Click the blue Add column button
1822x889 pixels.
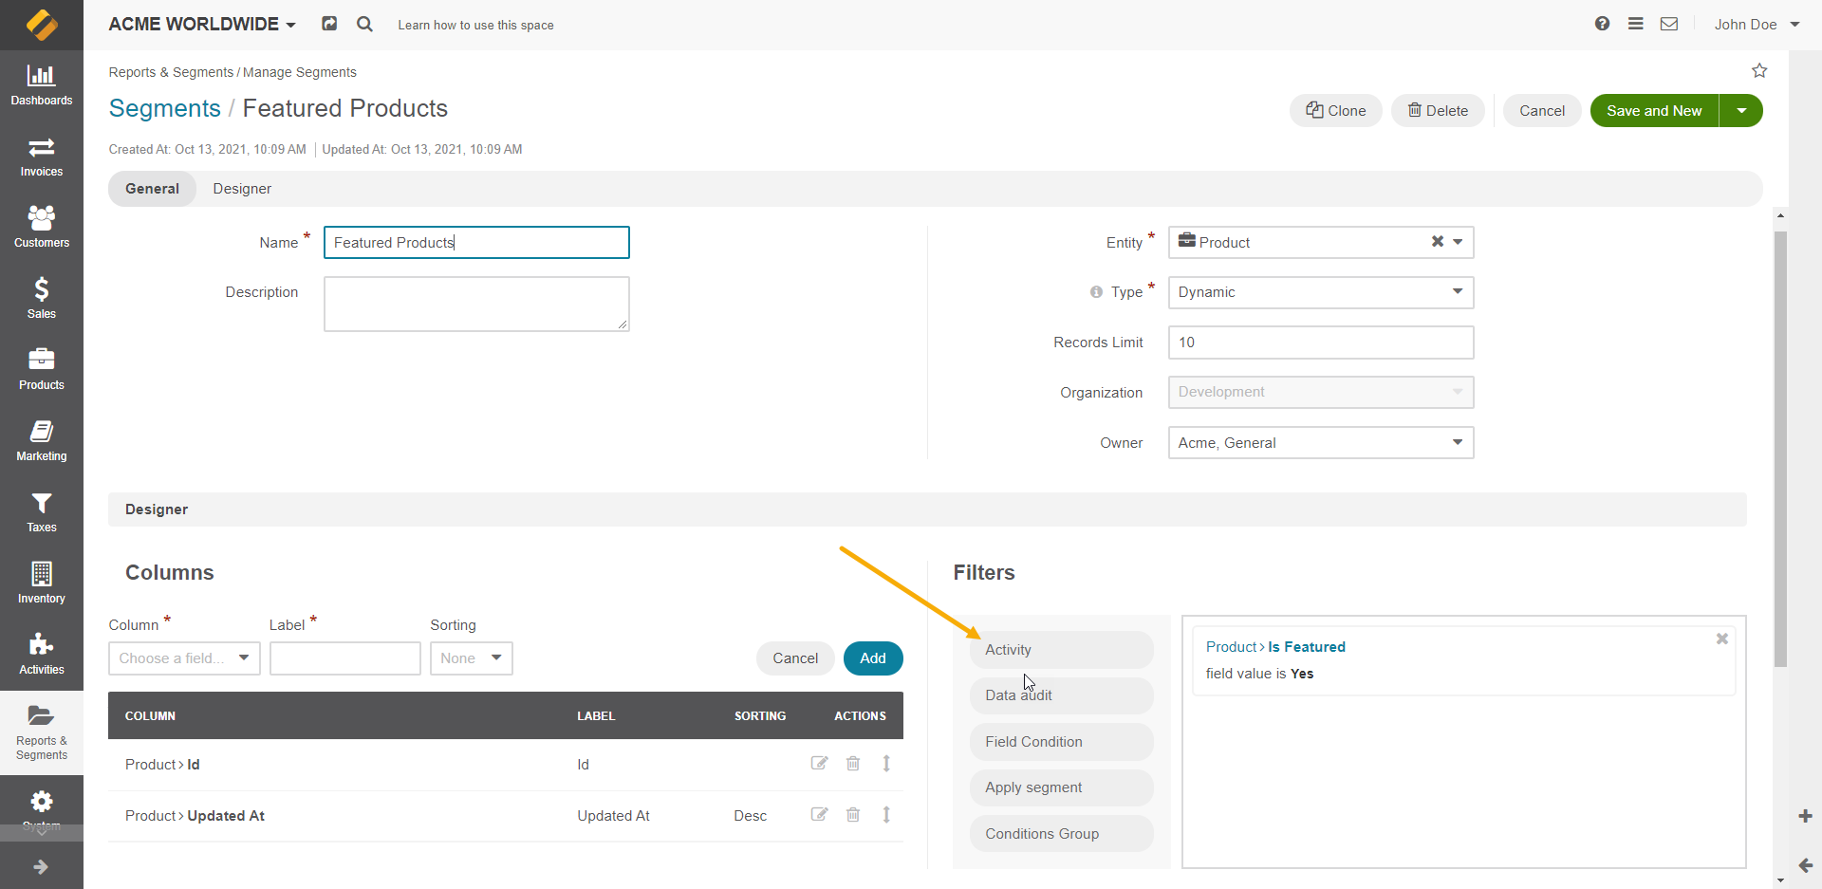pos(872,658)
